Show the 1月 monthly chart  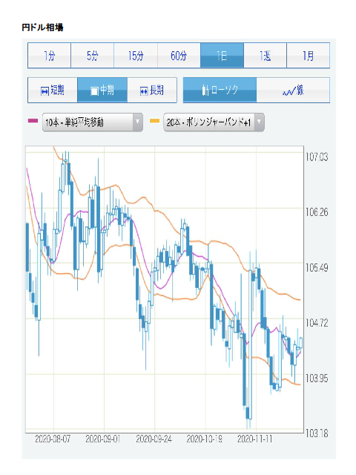(x=309, y=56)
